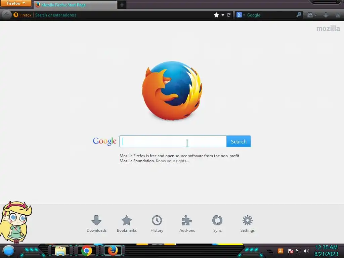
Task: Open Sync from the start page
Action: (x=217, y=224)
